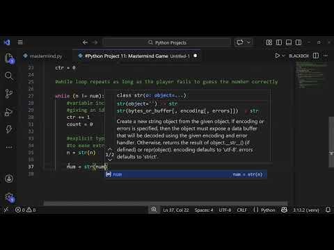Expand the run button dropdown arrow

(x=283, y=56)
